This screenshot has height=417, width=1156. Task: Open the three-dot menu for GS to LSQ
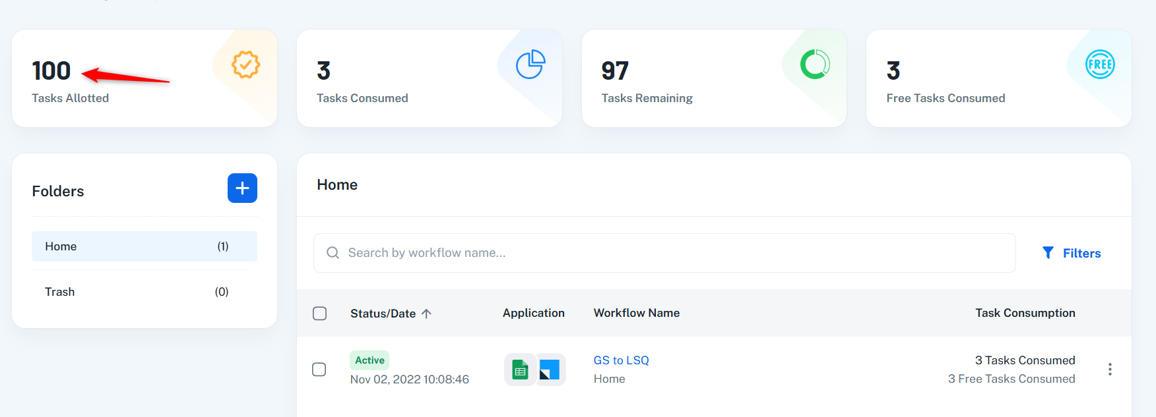(1110, 370)
